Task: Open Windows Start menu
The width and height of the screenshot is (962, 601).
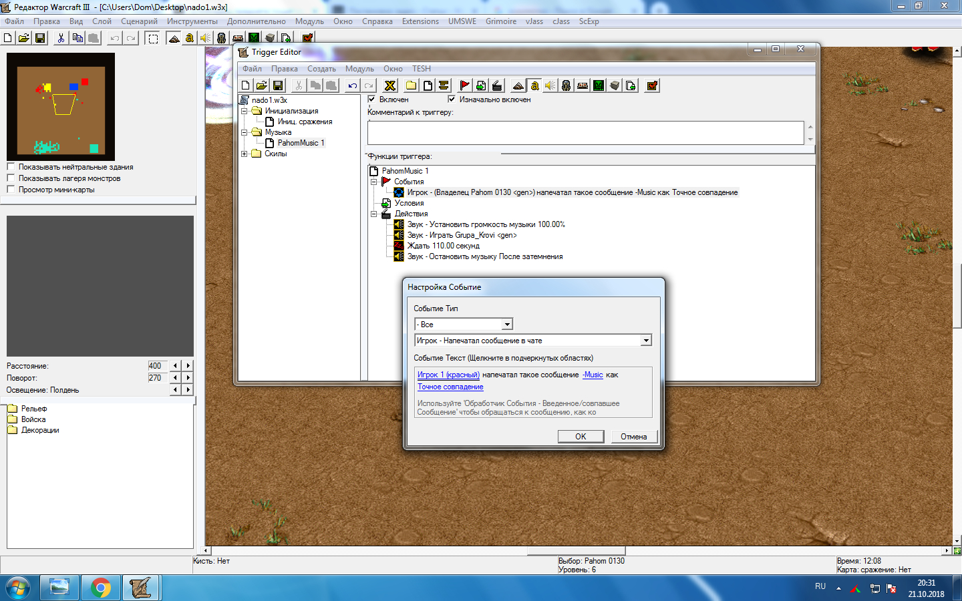Action: pyautogui.click(x=18, y=588)
